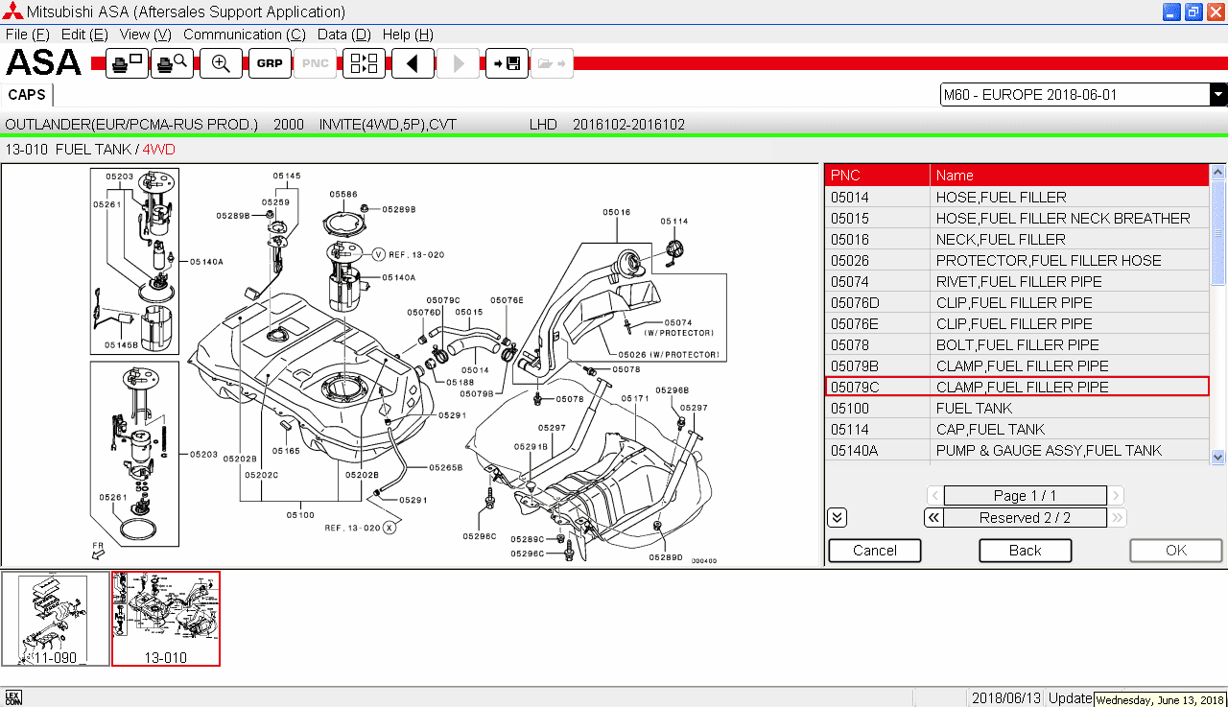Select the 05079B CLAMP row in the list
Image resolution: width=1228 pixels, height=707 pixels.
tap(1017, 365)
